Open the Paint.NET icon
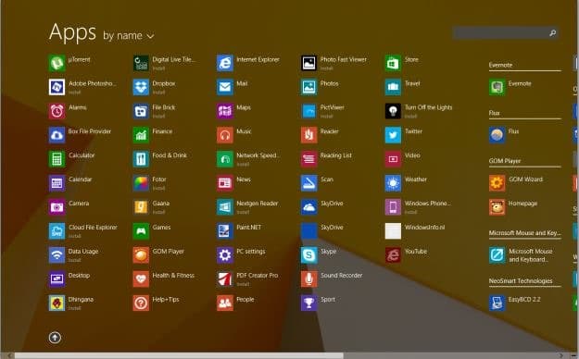This screenshot has height=359, width=579. [x=225, y=231]
